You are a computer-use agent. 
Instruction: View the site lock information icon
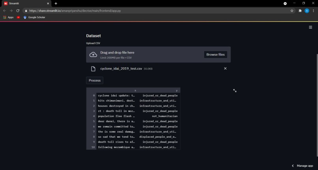[26, 11]
